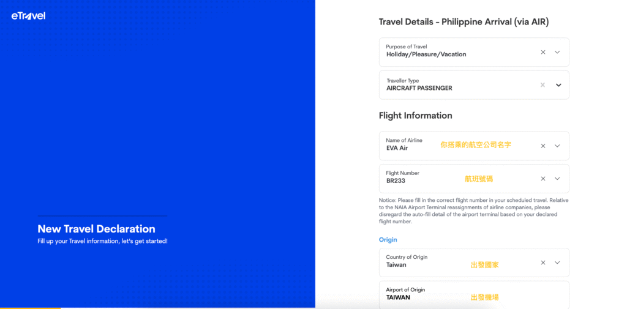627x309 pixels.
Task: Select the Airport of Origin field
Action: pyautogui.click(x=429, y=294)
